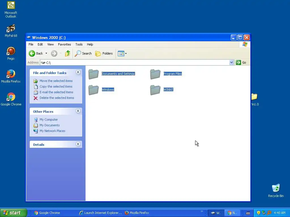Expand the Address bar dropdown list
Image resolution: width=290 pixels, height=217 pixels.
[x=231, y=62]
